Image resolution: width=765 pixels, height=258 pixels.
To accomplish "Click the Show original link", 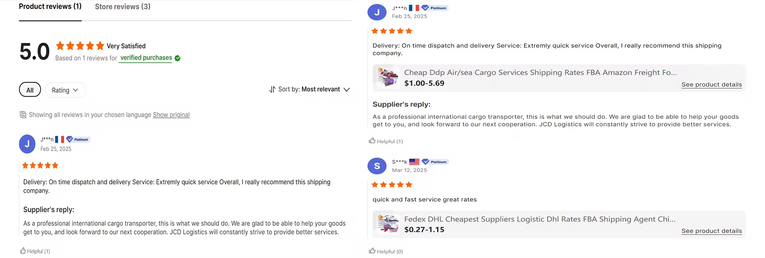I will (171, 115).
